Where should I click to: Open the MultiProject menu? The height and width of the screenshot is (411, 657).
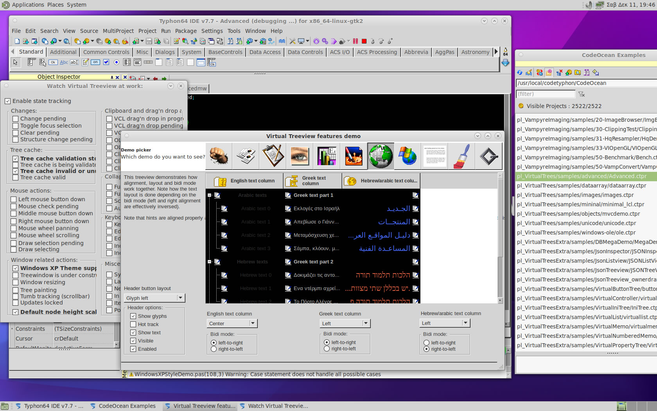click(x=118, y=31)
